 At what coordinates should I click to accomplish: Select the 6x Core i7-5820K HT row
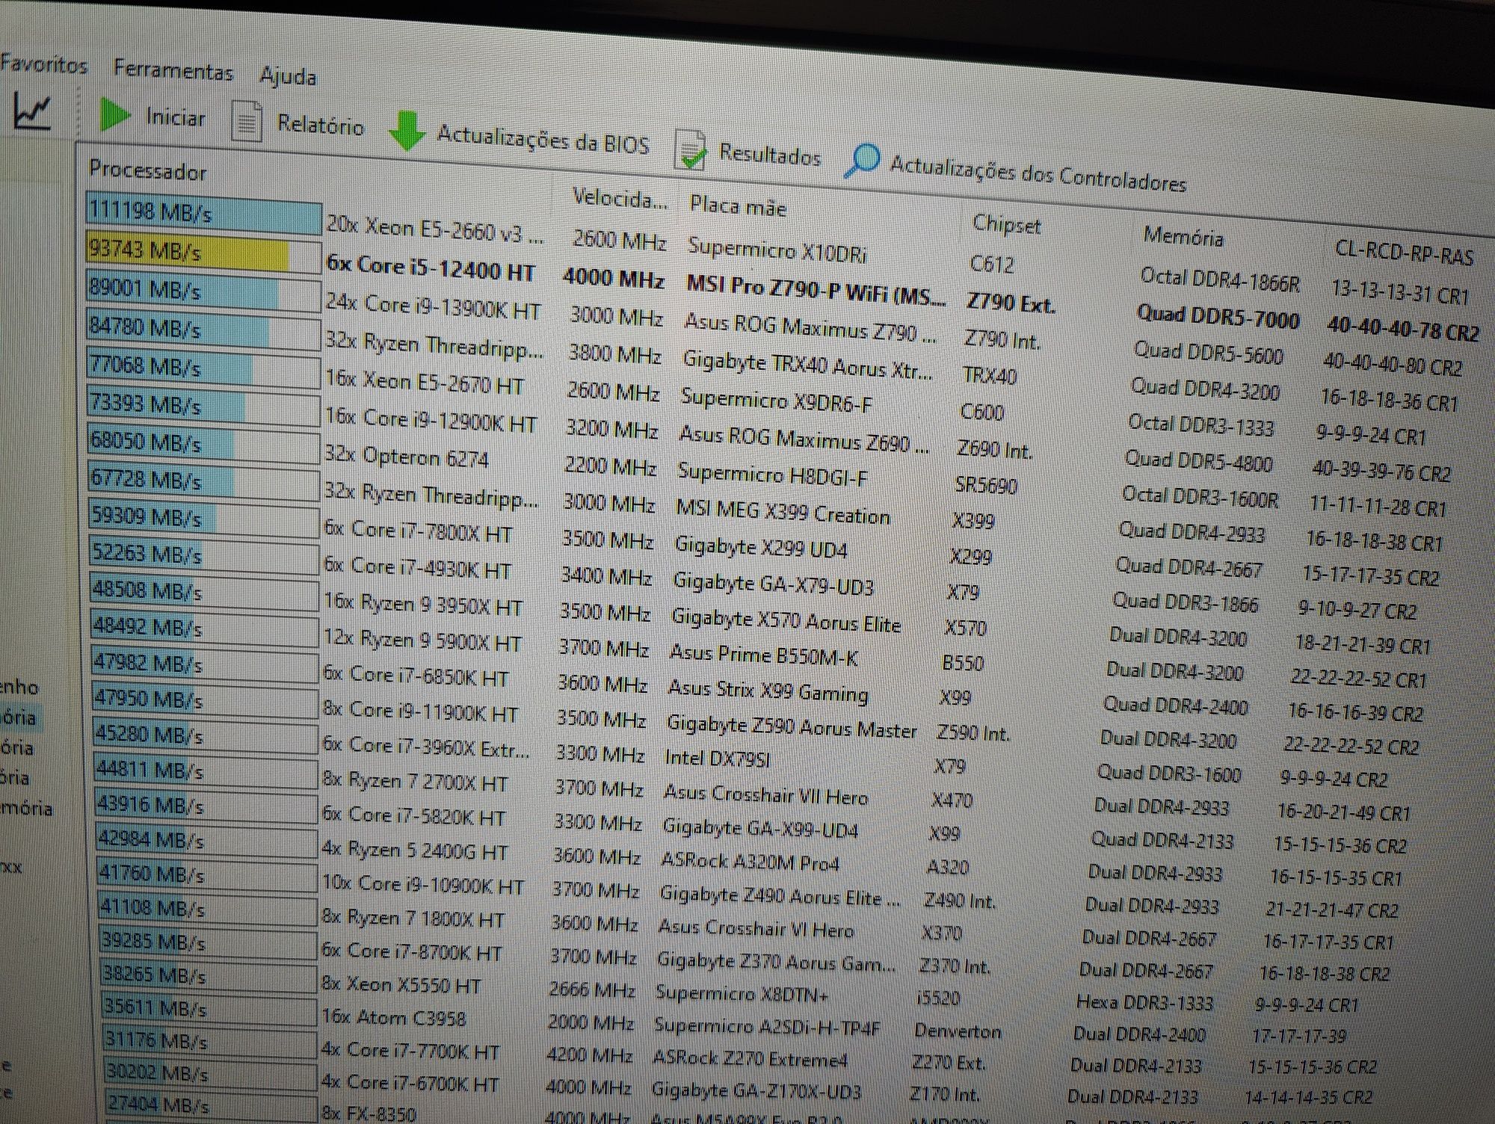pos(414,816)
